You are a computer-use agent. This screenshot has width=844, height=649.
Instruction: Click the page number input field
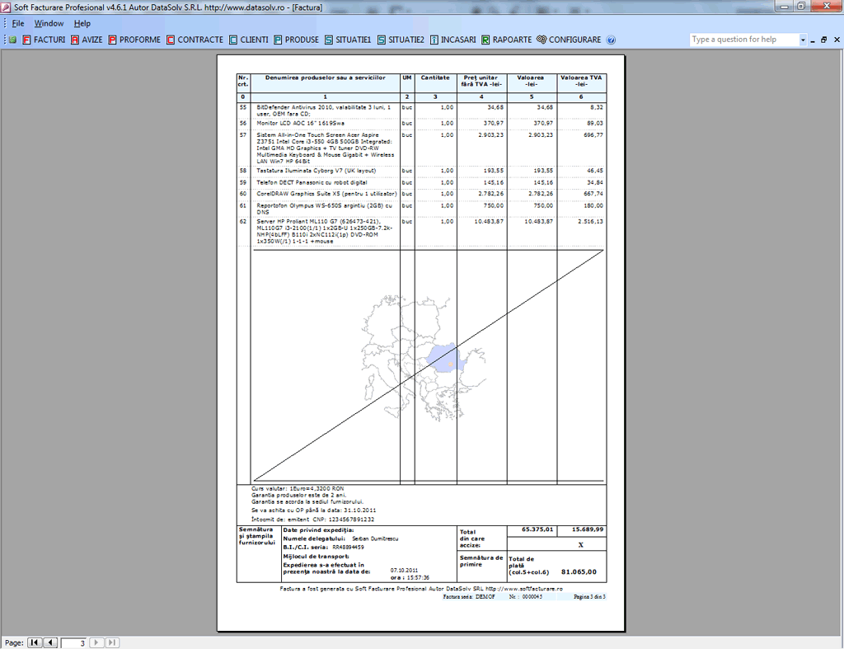coord(73,642)
